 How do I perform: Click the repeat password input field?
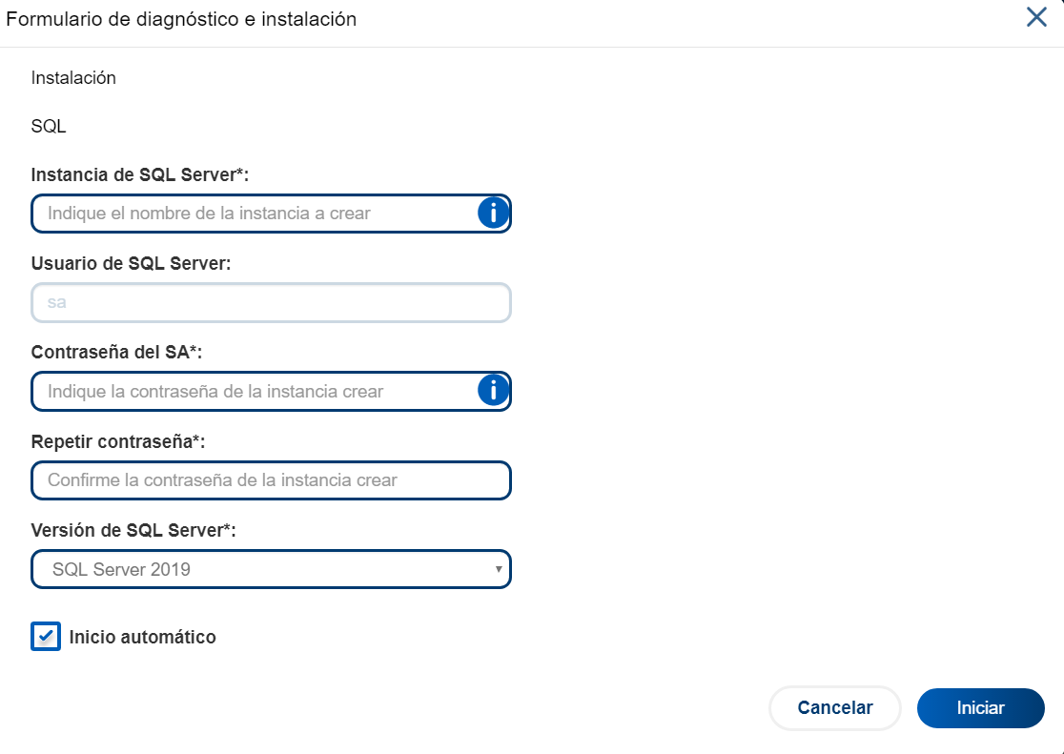pos(271,480)
